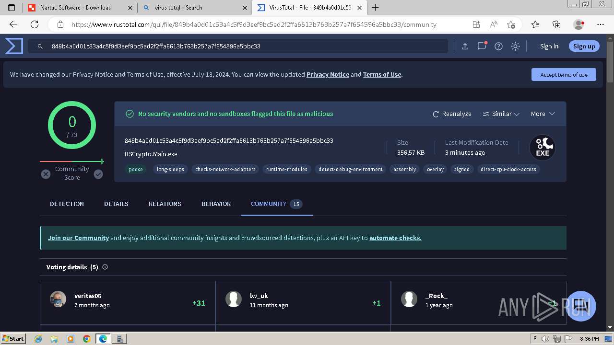Click the Voting details info icon
Screen dimensions: 614x345
pyautogui.click(x=105, y=267)
